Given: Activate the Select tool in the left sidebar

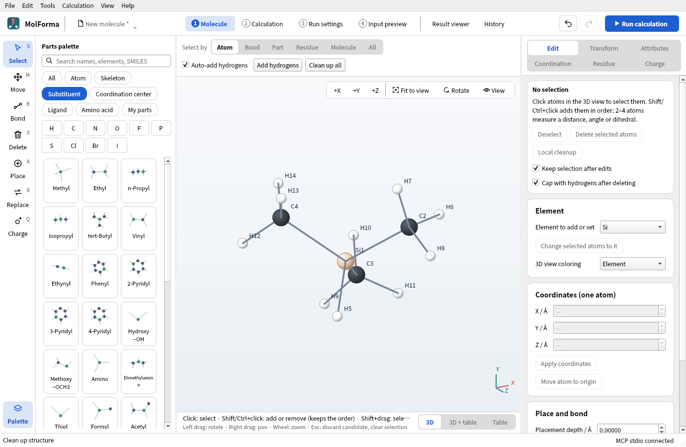Looking at the screenshot, I should (18, 54).
